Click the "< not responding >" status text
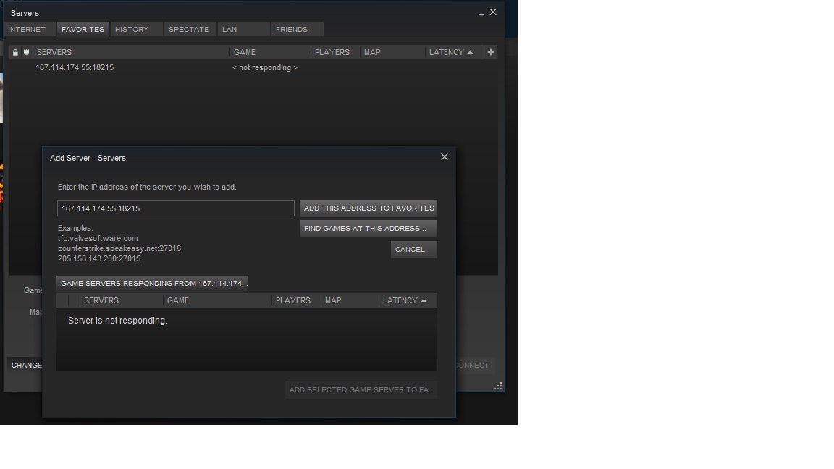 tap(265, 67)
